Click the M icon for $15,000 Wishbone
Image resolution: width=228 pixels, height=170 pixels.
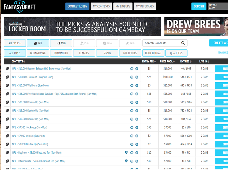[132, 86]
